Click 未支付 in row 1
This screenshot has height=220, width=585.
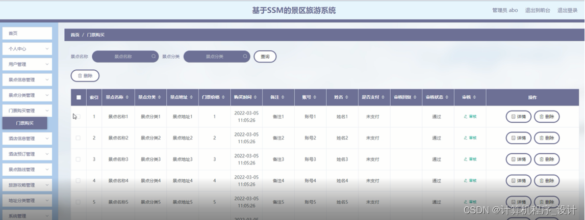pyautogui.click(x=372, y=117)
